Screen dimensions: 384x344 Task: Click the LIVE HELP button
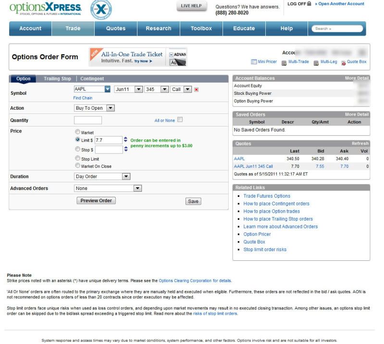(192, 6)
